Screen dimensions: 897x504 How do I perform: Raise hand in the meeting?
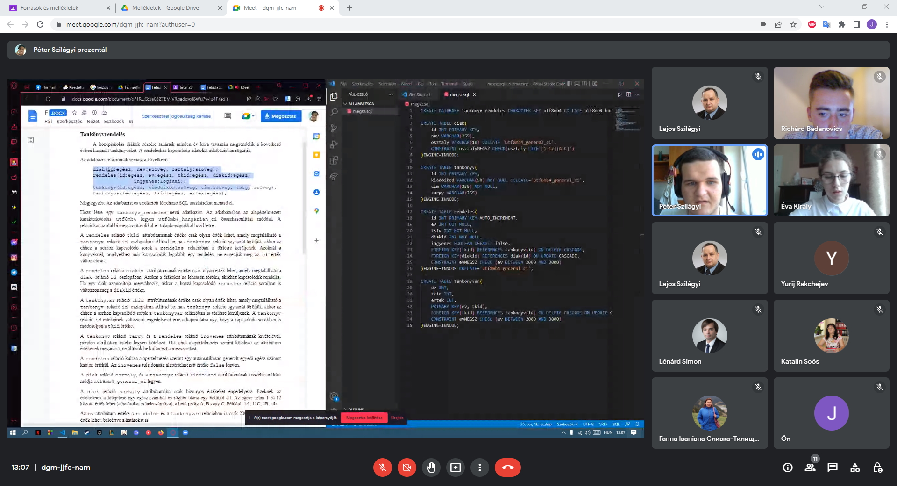point(431,468)
